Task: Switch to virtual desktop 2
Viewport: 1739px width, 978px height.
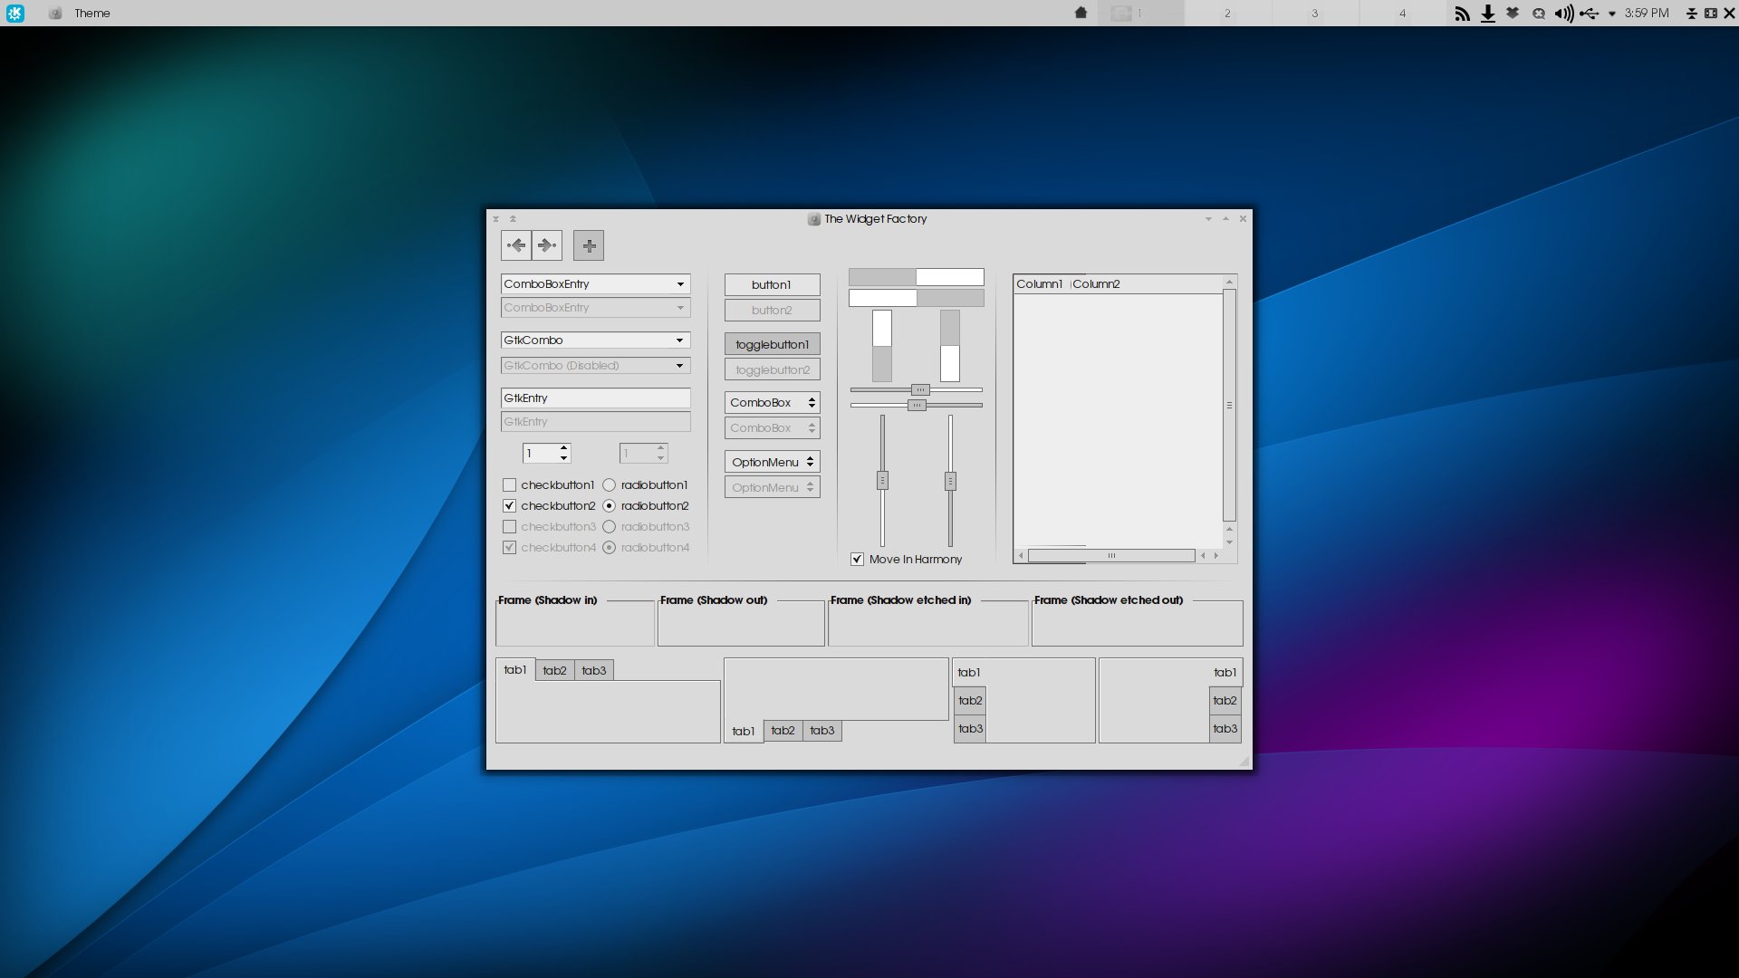Action: click(1228, 14)
